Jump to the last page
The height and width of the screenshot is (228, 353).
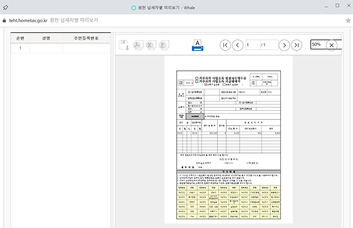pos(297,45)
